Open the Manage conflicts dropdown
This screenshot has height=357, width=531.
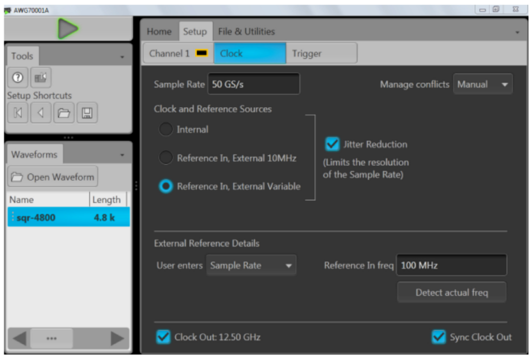[x=482, y=84]
